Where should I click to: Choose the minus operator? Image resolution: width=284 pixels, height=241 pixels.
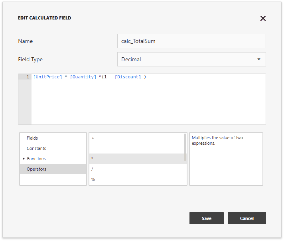pyautogui.click(x=93, y=148)
